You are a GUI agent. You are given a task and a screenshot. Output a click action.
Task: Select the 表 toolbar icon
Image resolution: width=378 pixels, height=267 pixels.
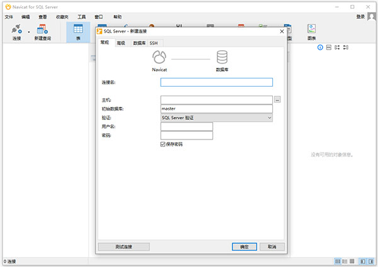tap(78, 32)
